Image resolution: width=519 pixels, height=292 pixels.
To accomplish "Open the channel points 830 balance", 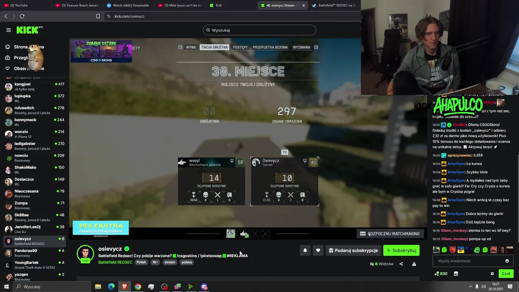I will pyautogui.click(x=441, y=274).
